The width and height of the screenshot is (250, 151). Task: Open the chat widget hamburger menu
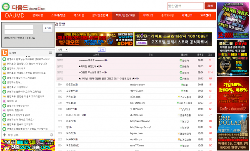point(50,53)
